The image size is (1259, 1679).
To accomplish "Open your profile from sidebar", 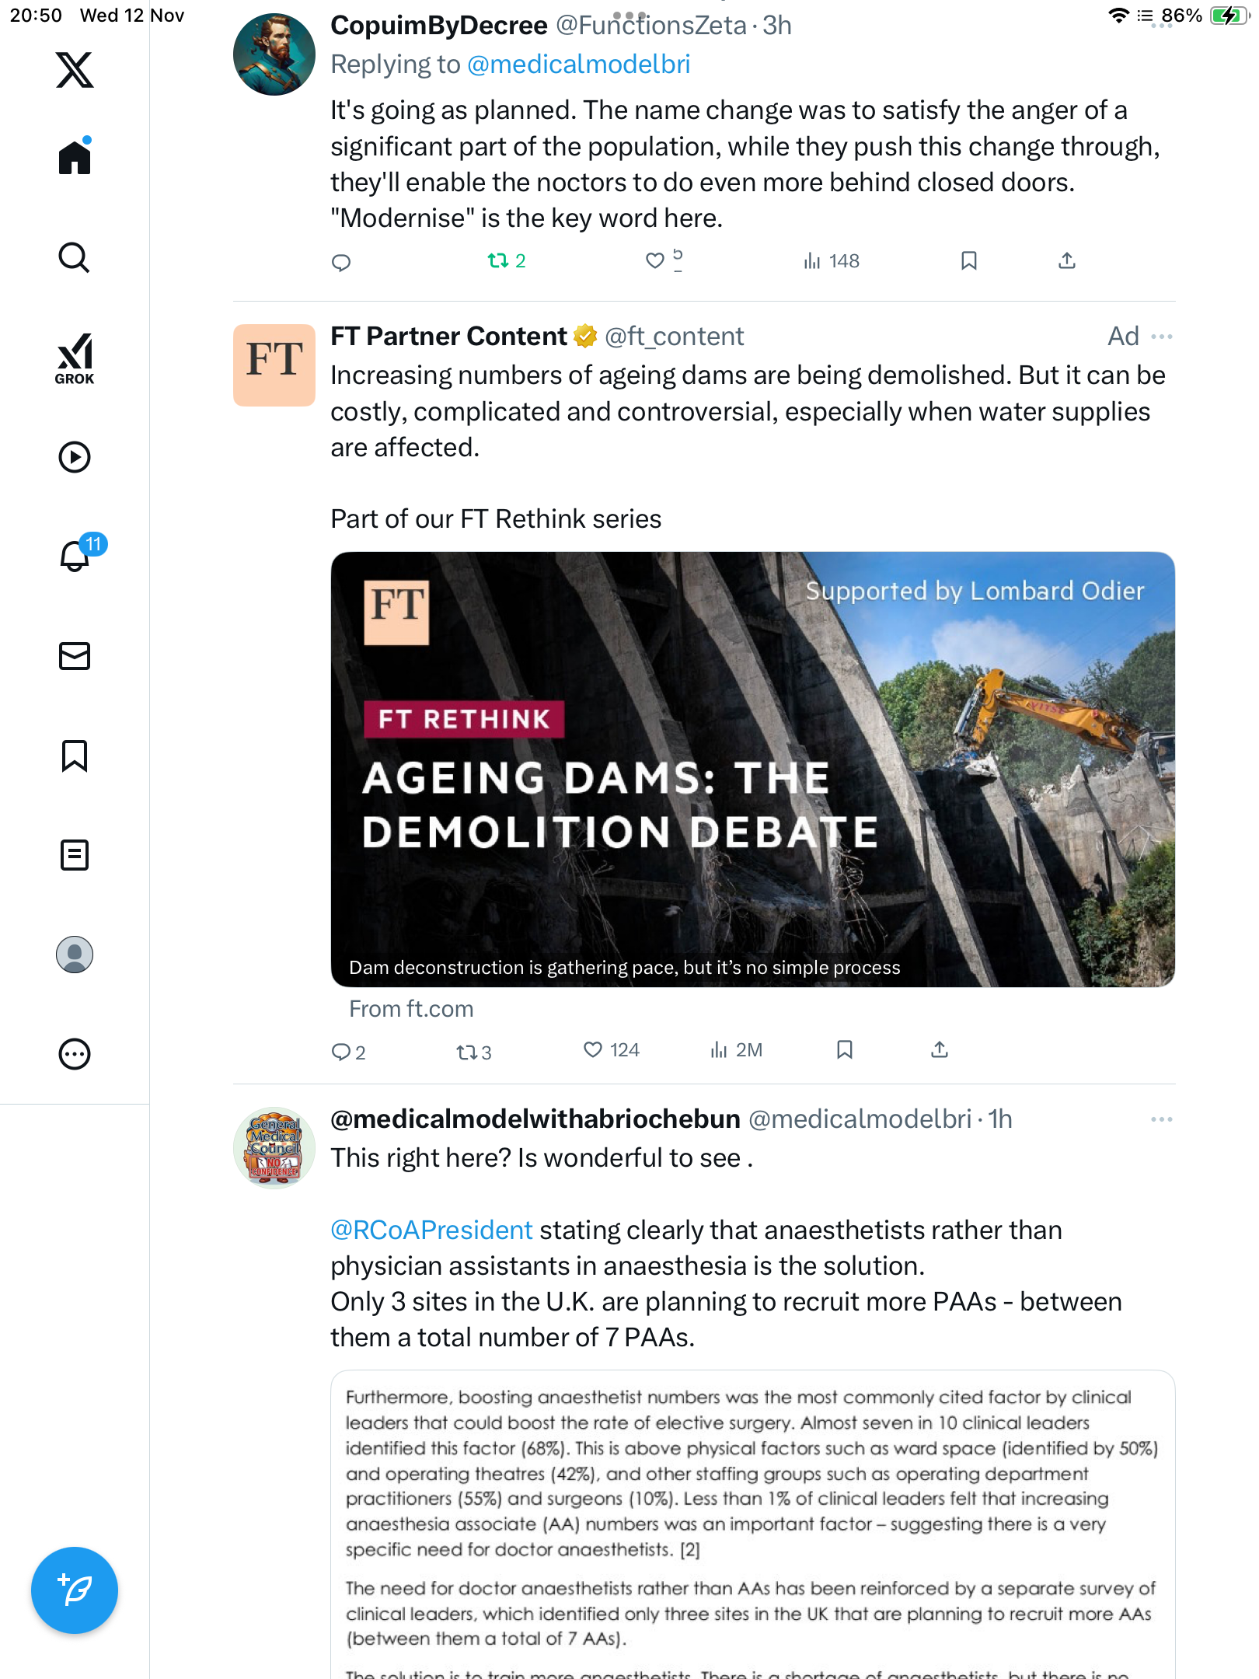I will point(75,955).
